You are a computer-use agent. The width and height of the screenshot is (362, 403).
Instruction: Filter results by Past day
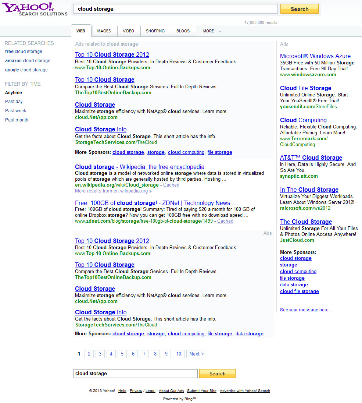coord(14,102)
